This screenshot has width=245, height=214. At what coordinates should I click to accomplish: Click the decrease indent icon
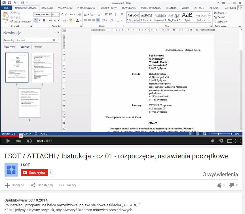coord(106,14)
